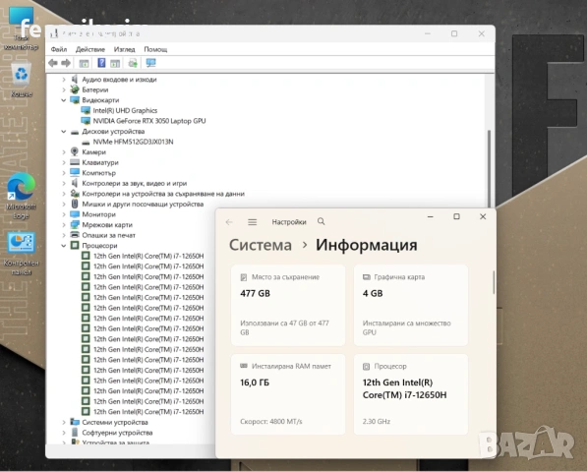Select Intel(R) UHD Graphics device
The height and width of the screenshot is (472, 587).
coord(125,110)
